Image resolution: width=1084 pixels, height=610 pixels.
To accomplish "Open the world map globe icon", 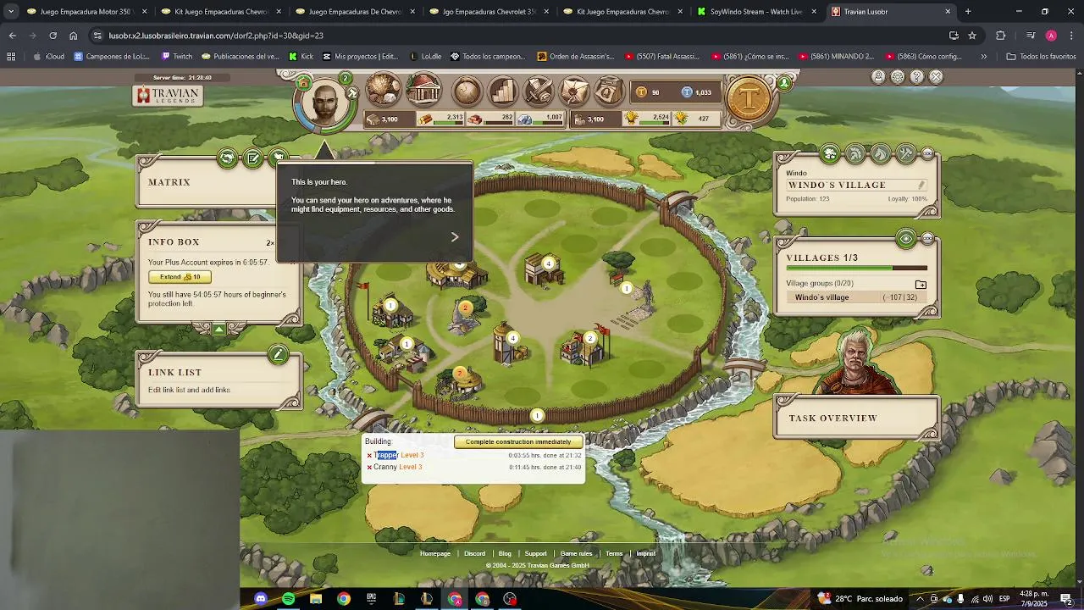I will point(467,91).
